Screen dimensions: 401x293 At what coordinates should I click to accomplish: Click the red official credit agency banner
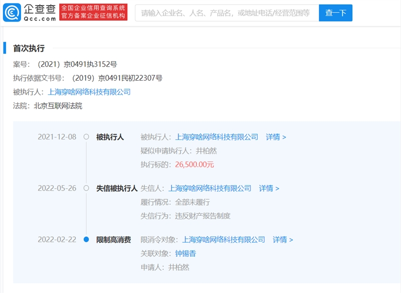[x=93, y=12]
